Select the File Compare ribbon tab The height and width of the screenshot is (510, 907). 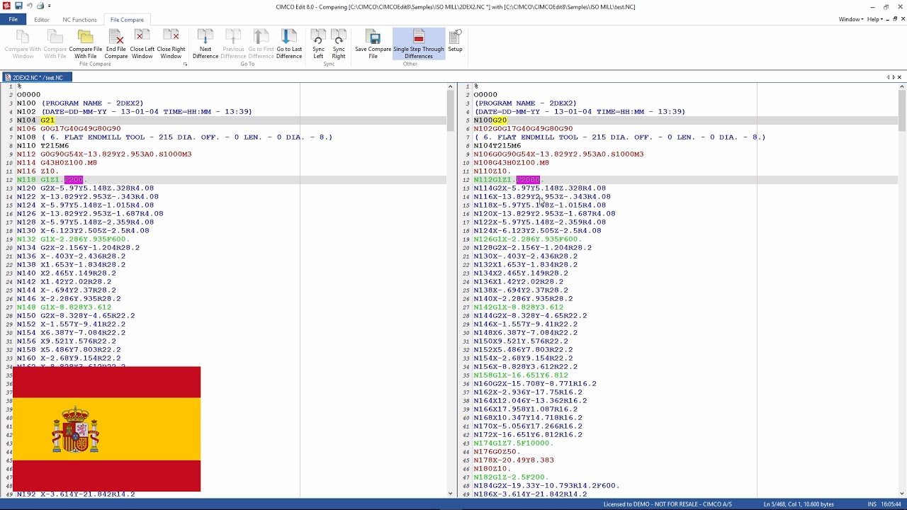pyautogui.click(x=127, y=20)
